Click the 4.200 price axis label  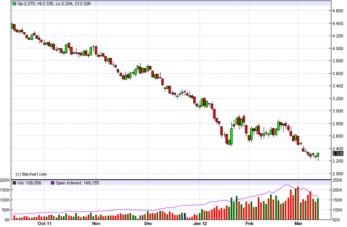[x=338, y=36]
